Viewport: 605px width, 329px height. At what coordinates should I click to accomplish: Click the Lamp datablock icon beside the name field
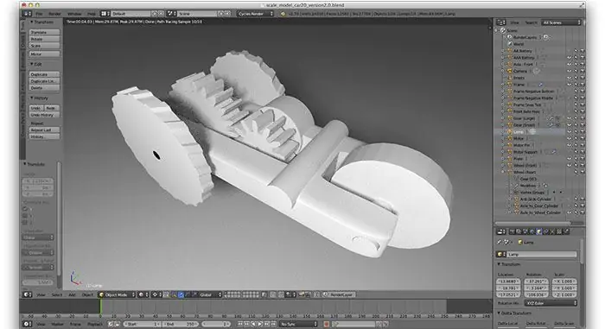(x=501, y=255)
